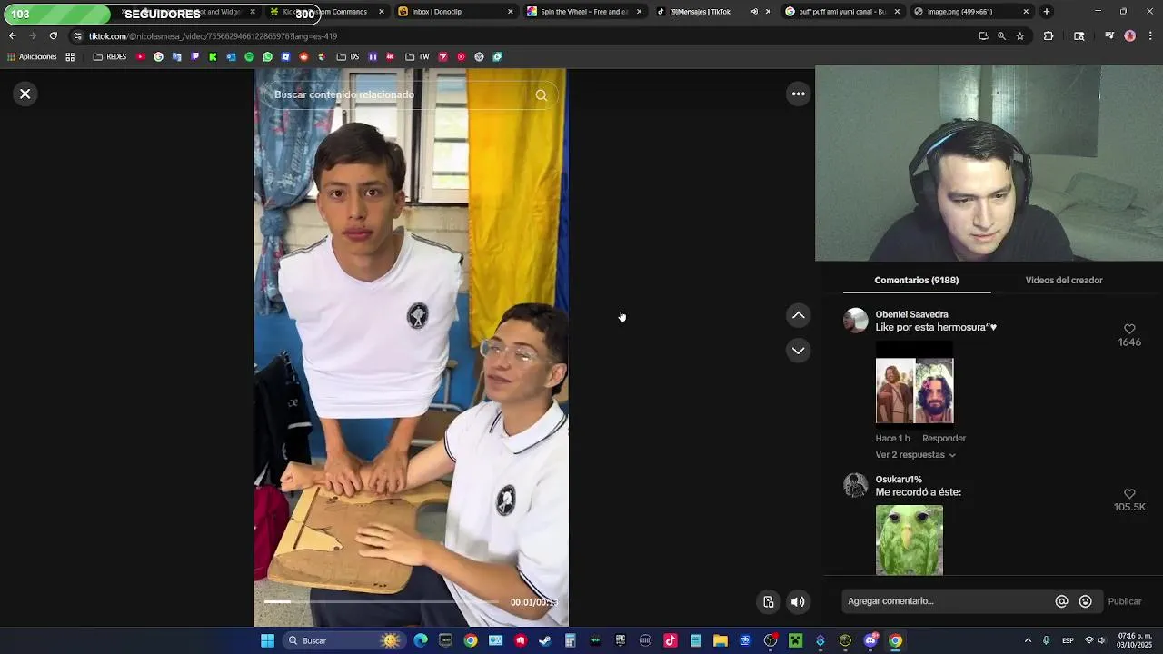This screenshot has width=1163, height=654.
Task: Open the Aplicaciones bookmarks shortcut
Action: (x=32, y=56)
